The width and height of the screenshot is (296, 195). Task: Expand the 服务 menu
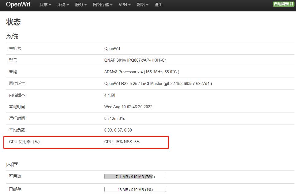point(81,5)
